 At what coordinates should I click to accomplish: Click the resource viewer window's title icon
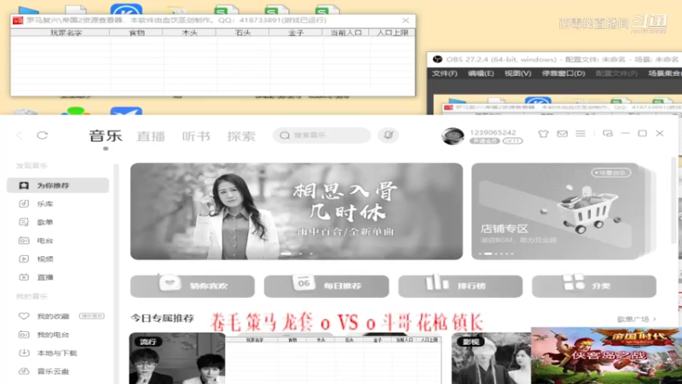(18, 20)
